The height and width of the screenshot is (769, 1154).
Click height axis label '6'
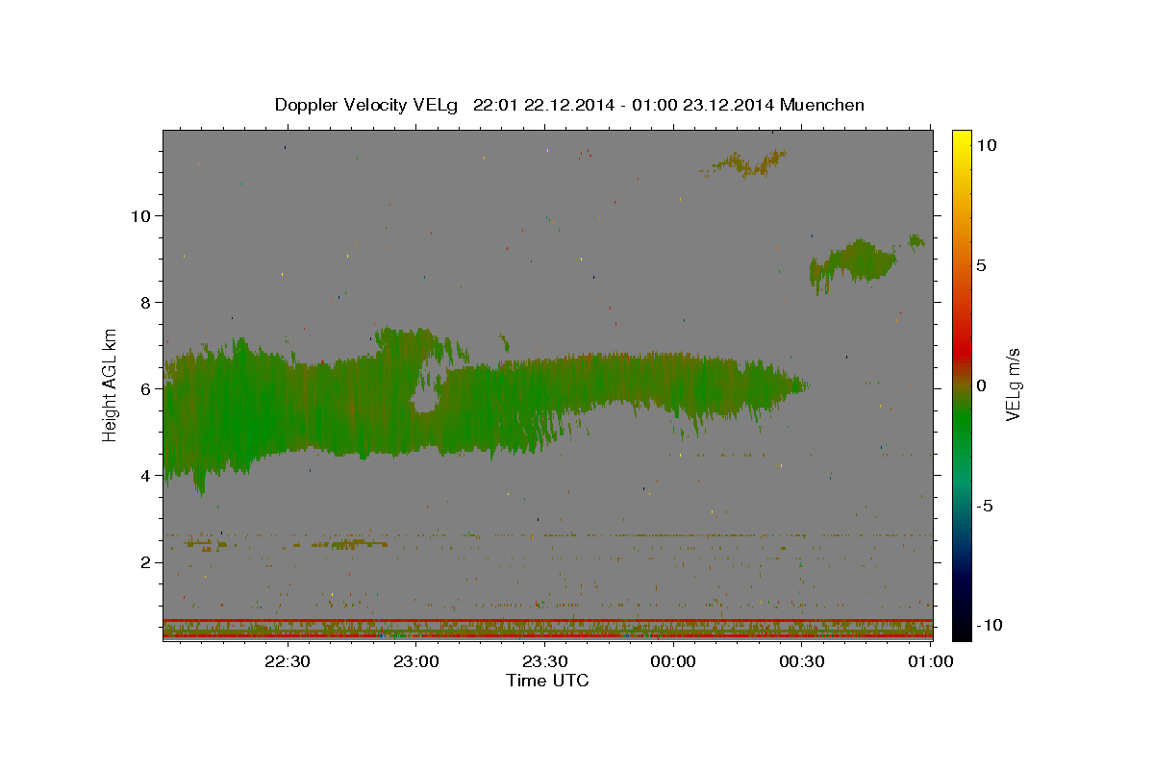[146, 388]
